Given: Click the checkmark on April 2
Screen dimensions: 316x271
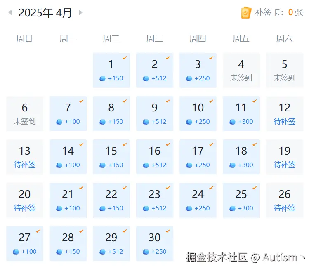Looking at the screenshot, I should [168, 58].
